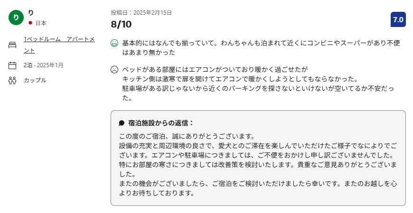
Task: Click the red Japan flag dot
Action: (30, 23)
